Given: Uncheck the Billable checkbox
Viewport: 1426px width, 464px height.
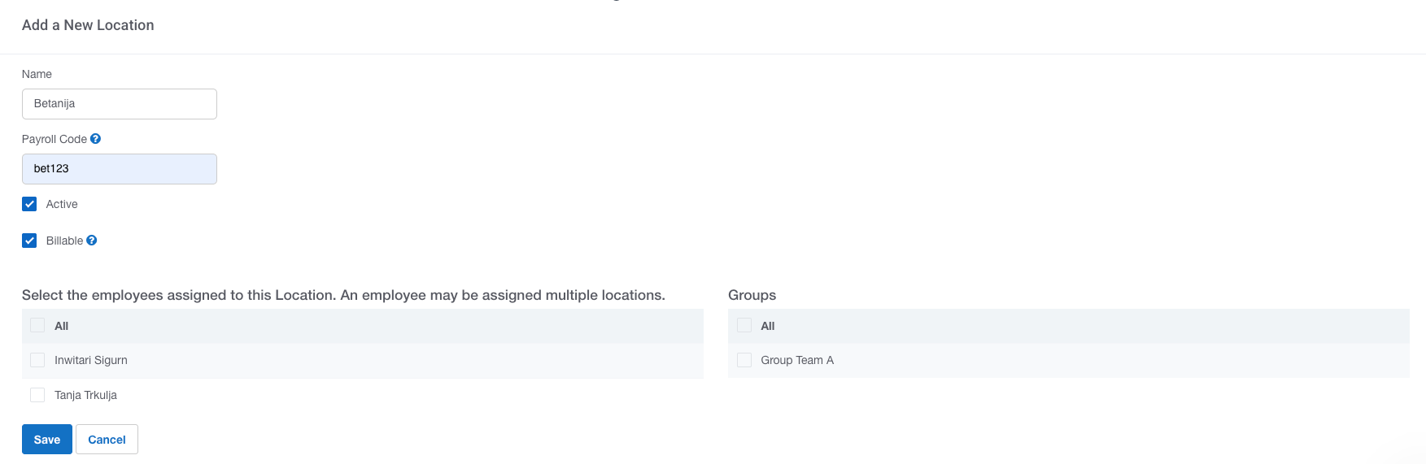Looking at the screenshot, I should point(29,241).
